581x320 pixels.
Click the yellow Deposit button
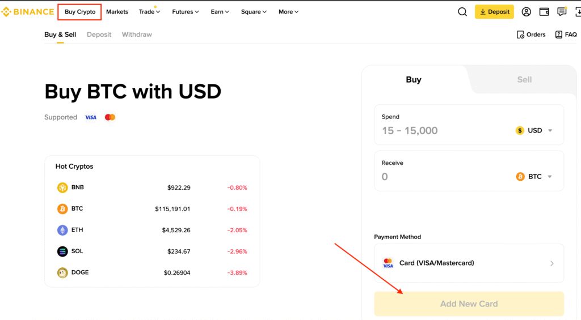[494, 12]
